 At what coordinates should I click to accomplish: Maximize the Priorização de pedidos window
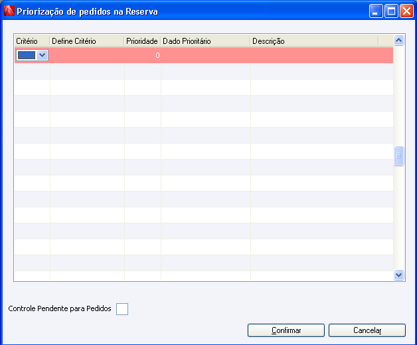point(391,11)
